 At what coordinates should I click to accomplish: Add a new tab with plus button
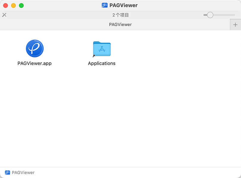point(235,25)
